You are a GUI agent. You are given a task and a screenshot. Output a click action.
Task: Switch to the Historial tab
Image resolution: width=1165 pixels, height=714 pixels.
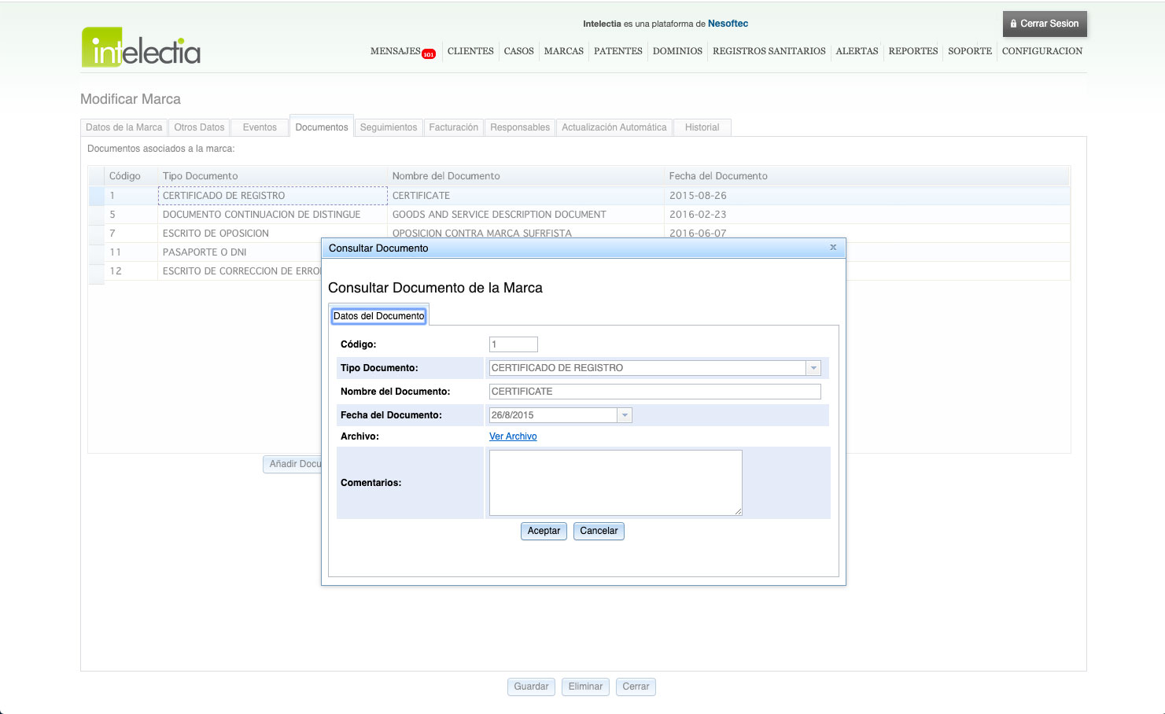702,127
